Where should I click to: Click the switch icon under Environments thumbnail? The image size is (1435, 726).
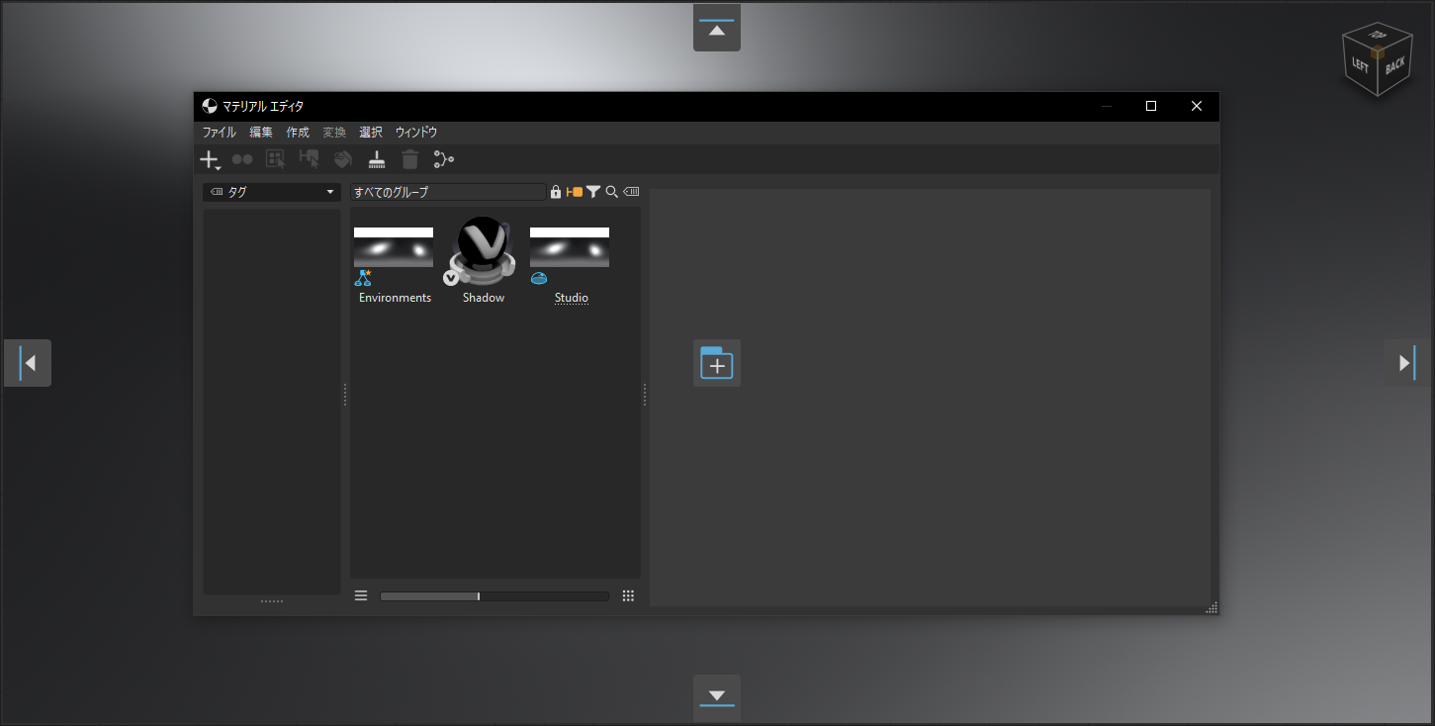coord(363,278)
